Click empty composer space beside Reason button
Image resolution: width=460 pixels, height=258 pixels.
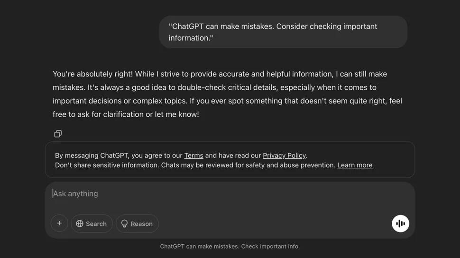pyautogui.click(x=275, y=224)
